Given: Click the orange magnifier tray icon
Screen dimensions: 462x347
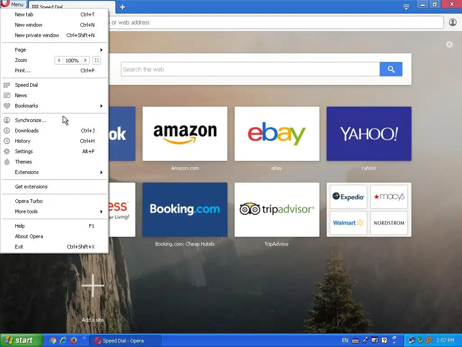Looking at the screenshot, I should (x=429, y=340).
